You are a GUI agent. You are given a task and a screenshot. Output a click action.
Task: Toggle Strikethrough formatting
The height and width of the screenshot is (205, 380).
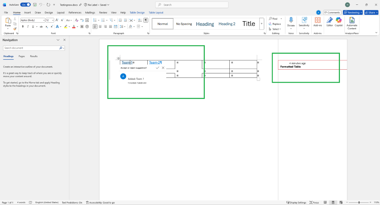click(x=41, y=27)
